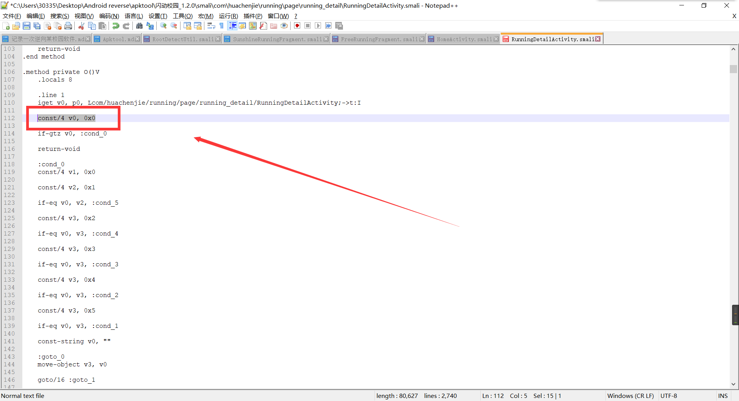The image size is (739, 401).
Task: Click the vertical scrollbar down arrow
Action: point(733,384)
